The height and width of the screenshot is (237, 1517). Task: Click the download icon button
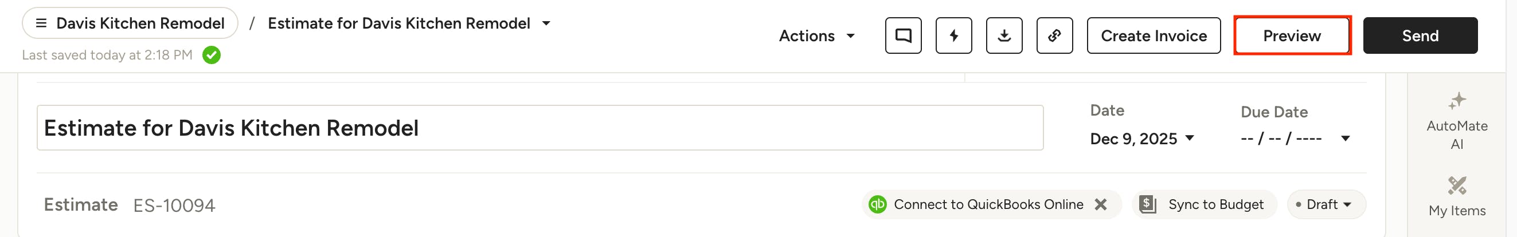1004,36
